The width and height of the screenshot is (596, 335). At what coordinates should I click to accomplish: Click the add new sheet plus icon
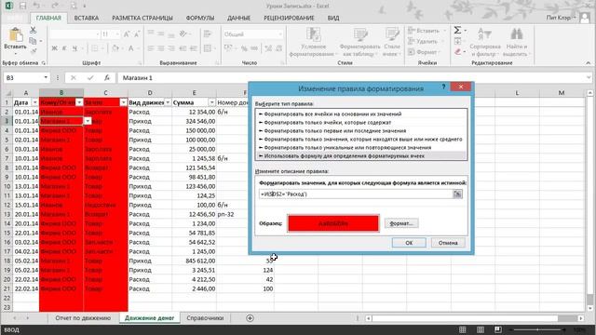click(250, 318)
